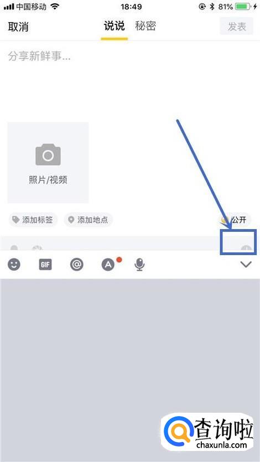Collapse the keyboard with the down chevron
The height and width of the screenshot is (462, 260).
[246, 264]
